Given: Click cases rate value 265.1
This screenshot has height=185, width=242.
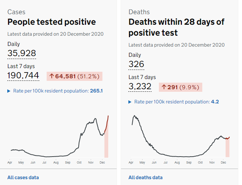Looking at the screenshot, I should pos(96,91).
